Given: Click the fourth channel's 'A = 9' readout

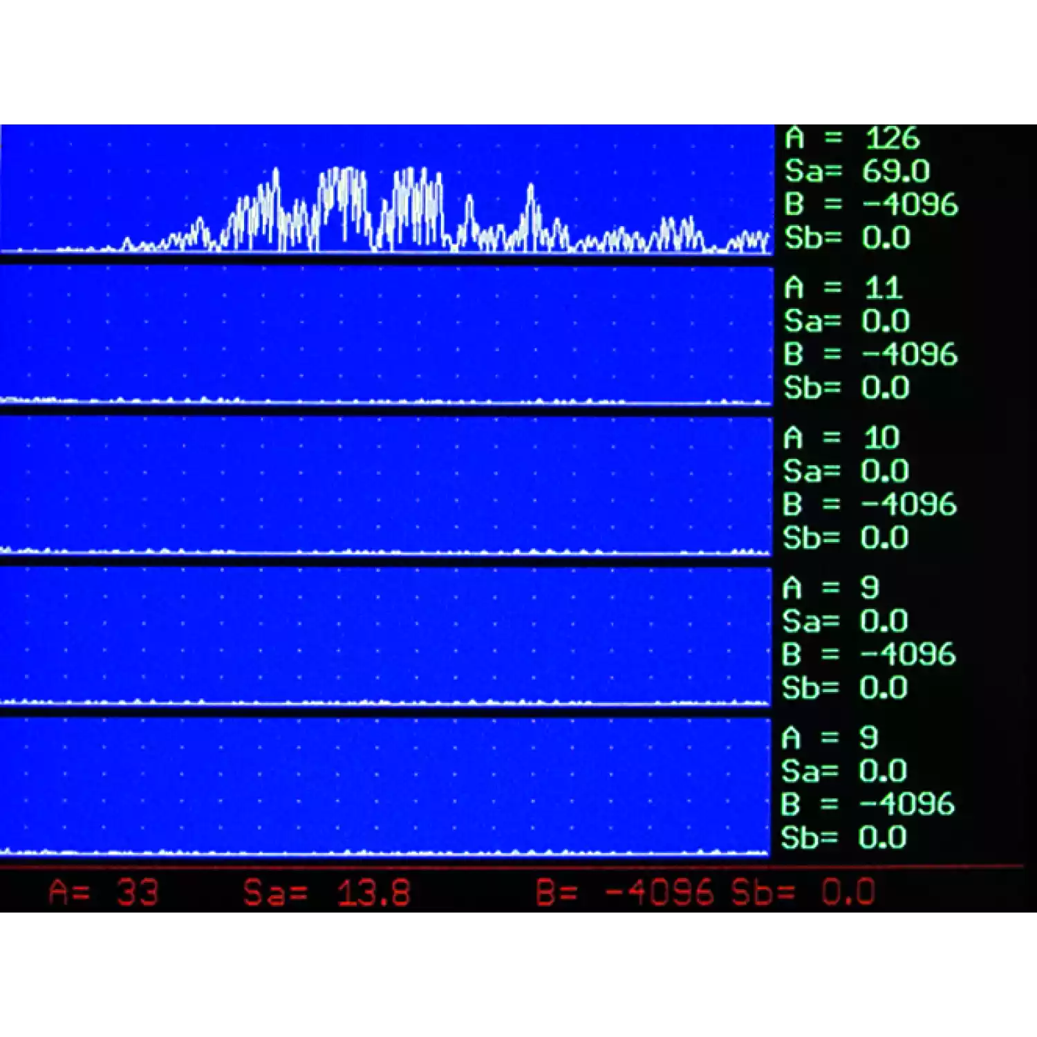Looking at the screenshot, I should 831,588.
